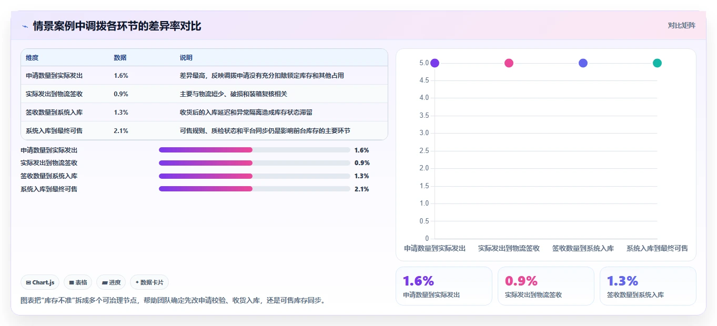The width and height of the screenshot is (717, 326).
Task: Click the indigo chart point for 签收数量到系统入库
Action: click(x=583, y=63)
